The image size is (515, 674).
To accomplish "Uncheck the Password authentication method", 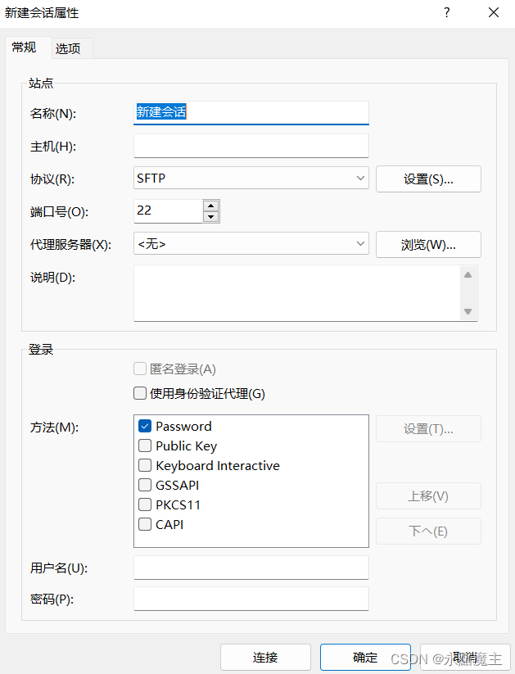I will click(145, 426).
